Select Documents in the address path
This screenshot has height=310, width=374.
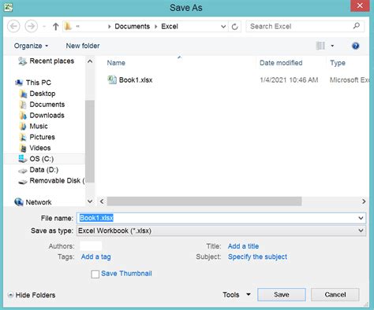coord(132,27)
